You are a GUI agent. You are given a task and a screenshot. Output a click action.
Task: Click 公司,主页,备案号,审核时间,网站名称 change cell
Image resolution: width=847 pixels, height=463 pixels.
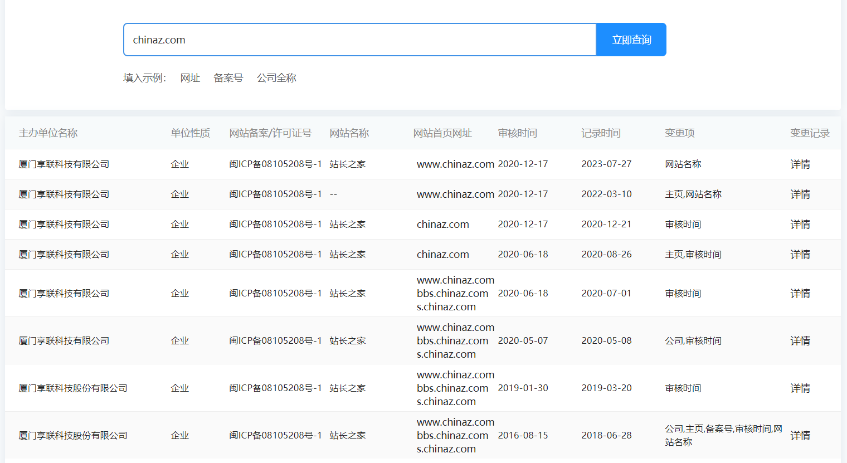point(723,436)
